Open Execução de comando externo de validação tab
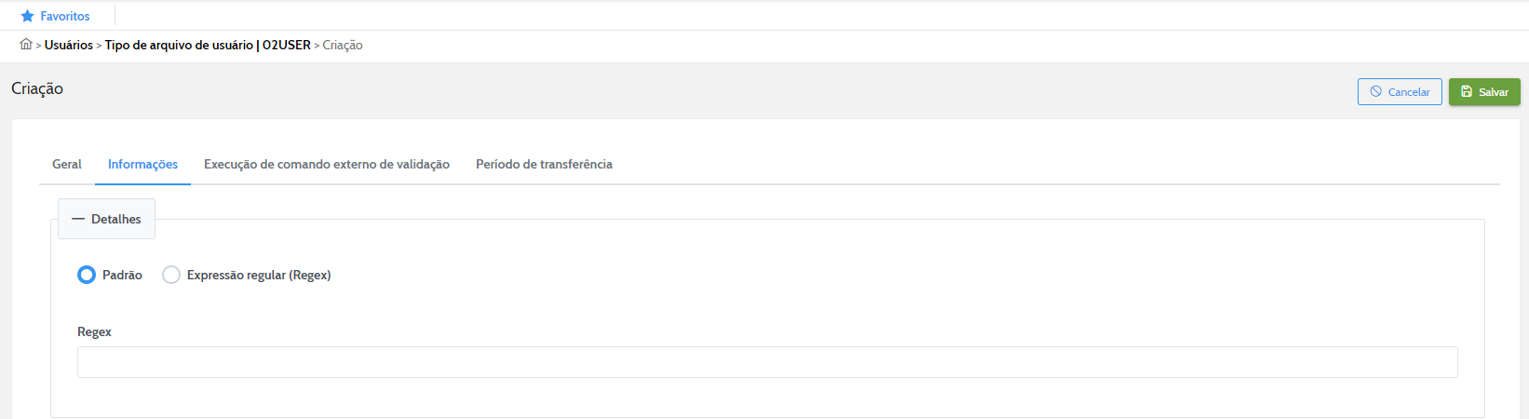1529x419 pixels. [x=327, y=164]
